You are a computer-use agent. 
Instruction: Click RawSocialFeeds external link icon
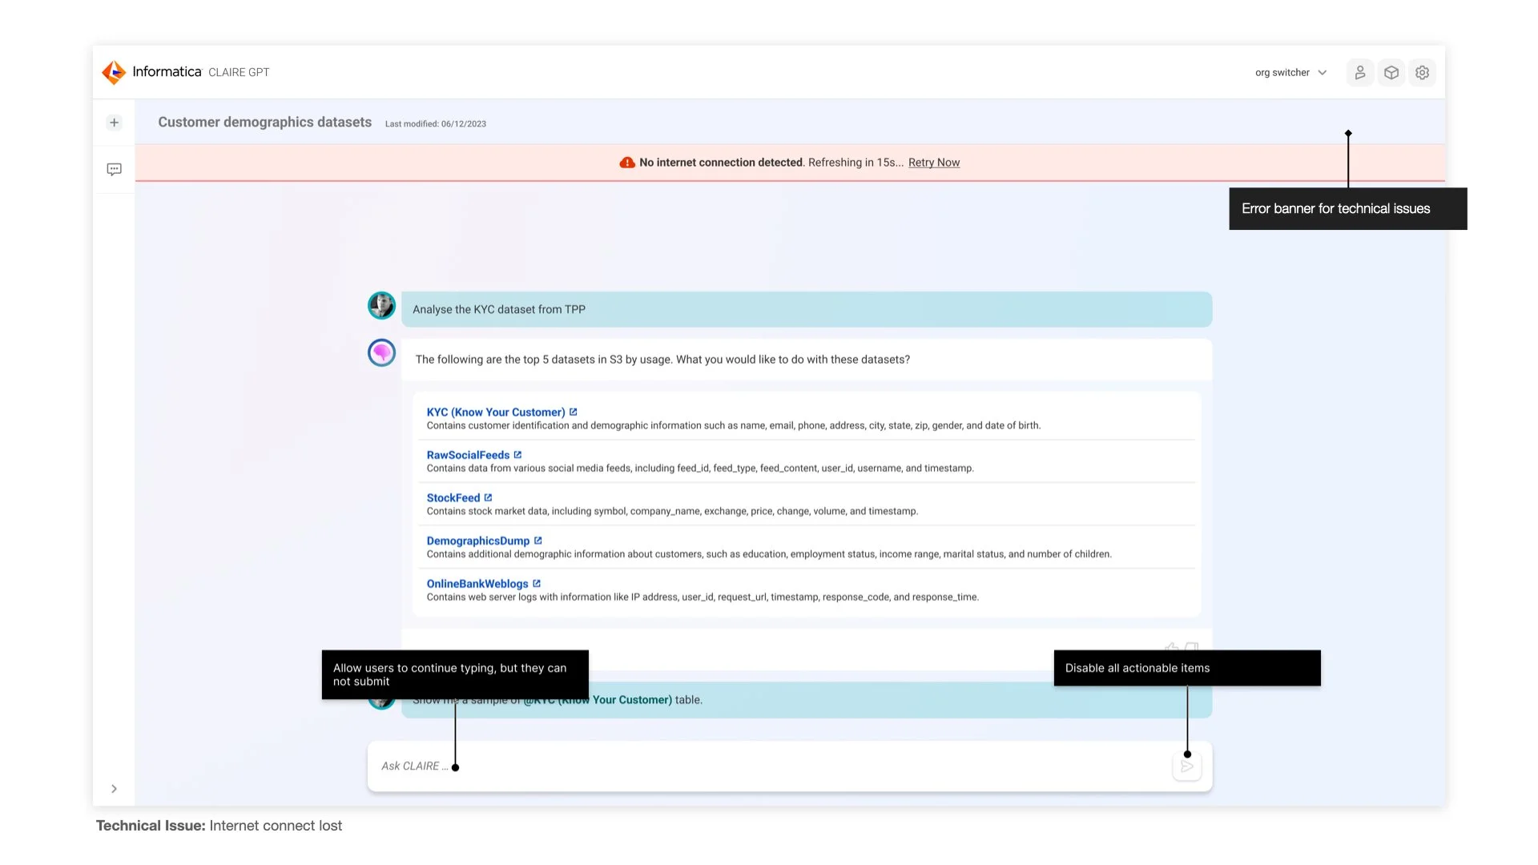(517, 455)
